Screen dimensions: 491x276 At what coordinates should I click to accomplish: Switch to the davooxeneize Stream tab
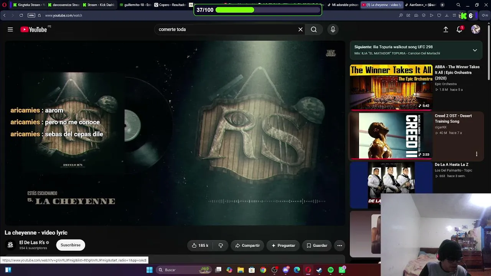tap(64, 5)
